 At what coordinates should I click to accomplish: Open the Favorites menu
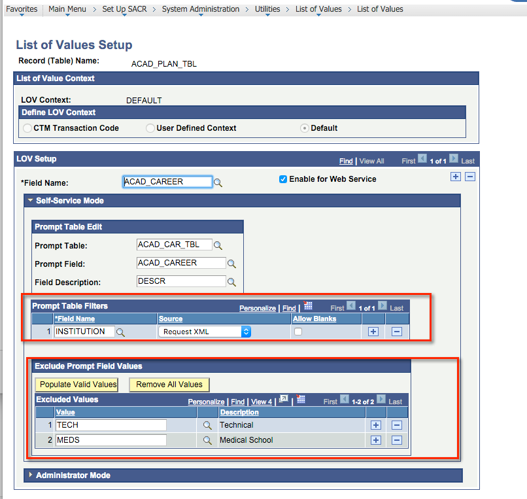click(22, 9)
